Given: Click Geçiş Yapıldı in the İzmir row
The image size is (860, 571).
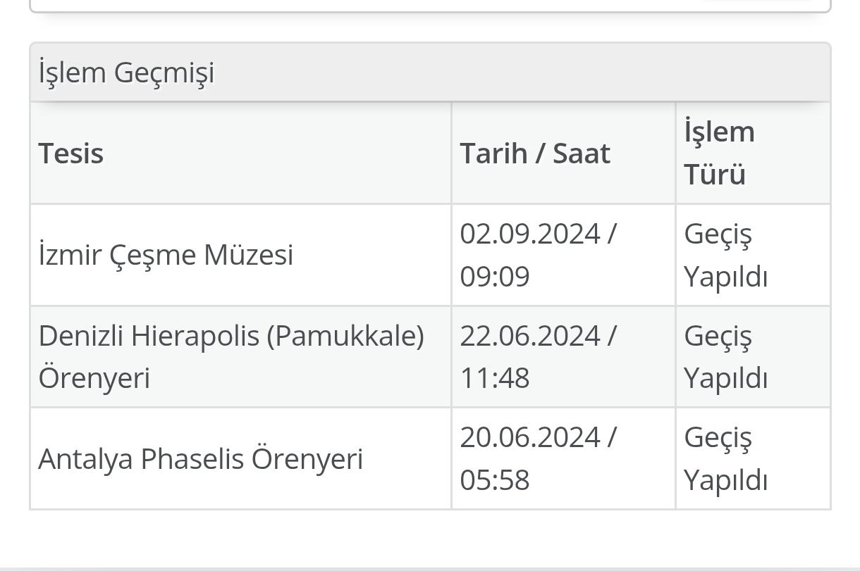Looking at the screenshot, I should [x=725, y=255].
